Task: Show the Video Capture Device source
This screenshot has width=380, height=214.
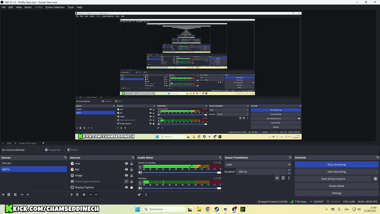Action: click(126, 181)
